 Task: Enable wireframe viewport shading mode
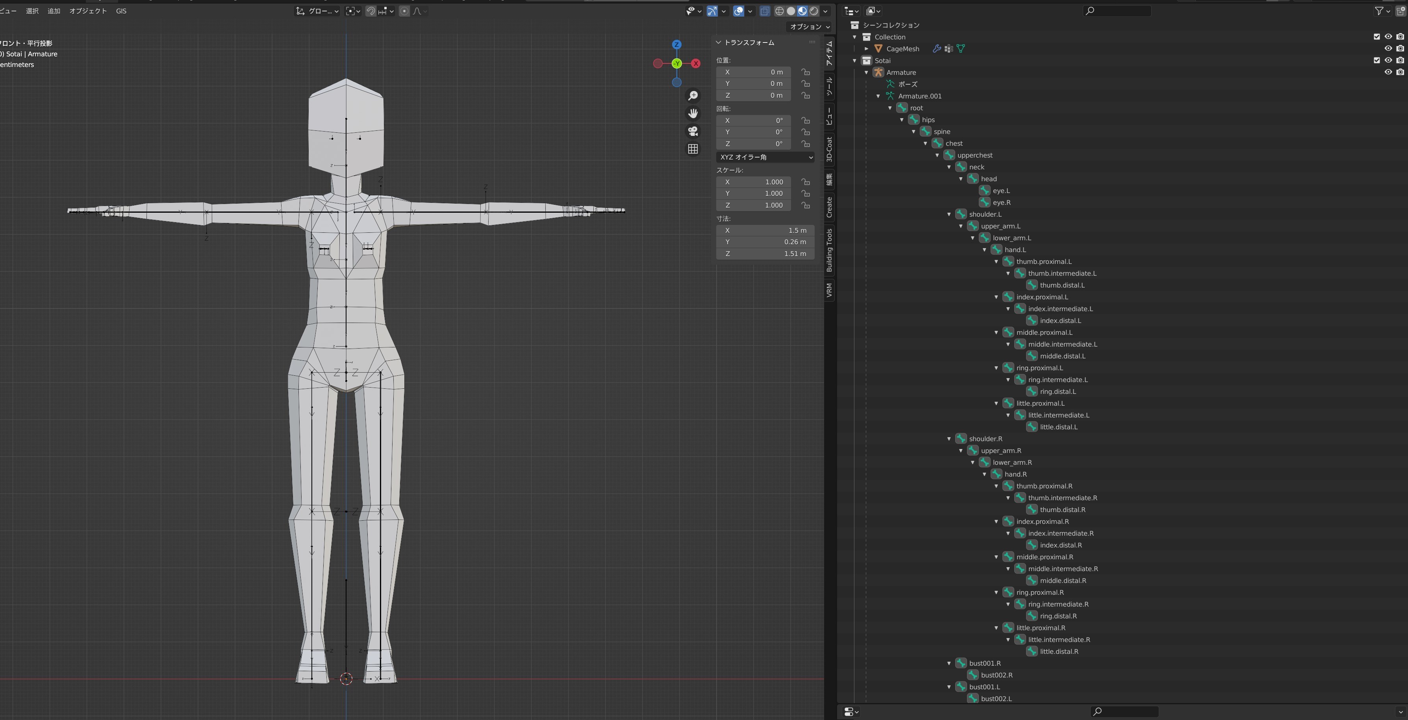(780, 11)
